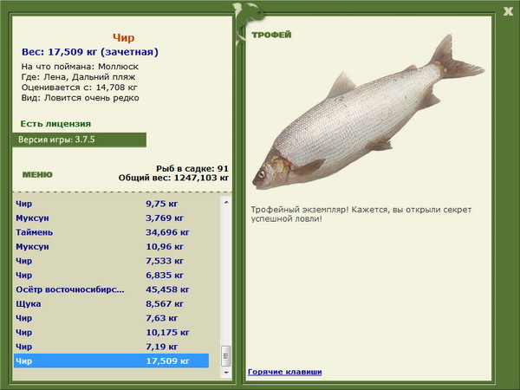Select the Муксун 10,96 кг entry

(111, 246)
